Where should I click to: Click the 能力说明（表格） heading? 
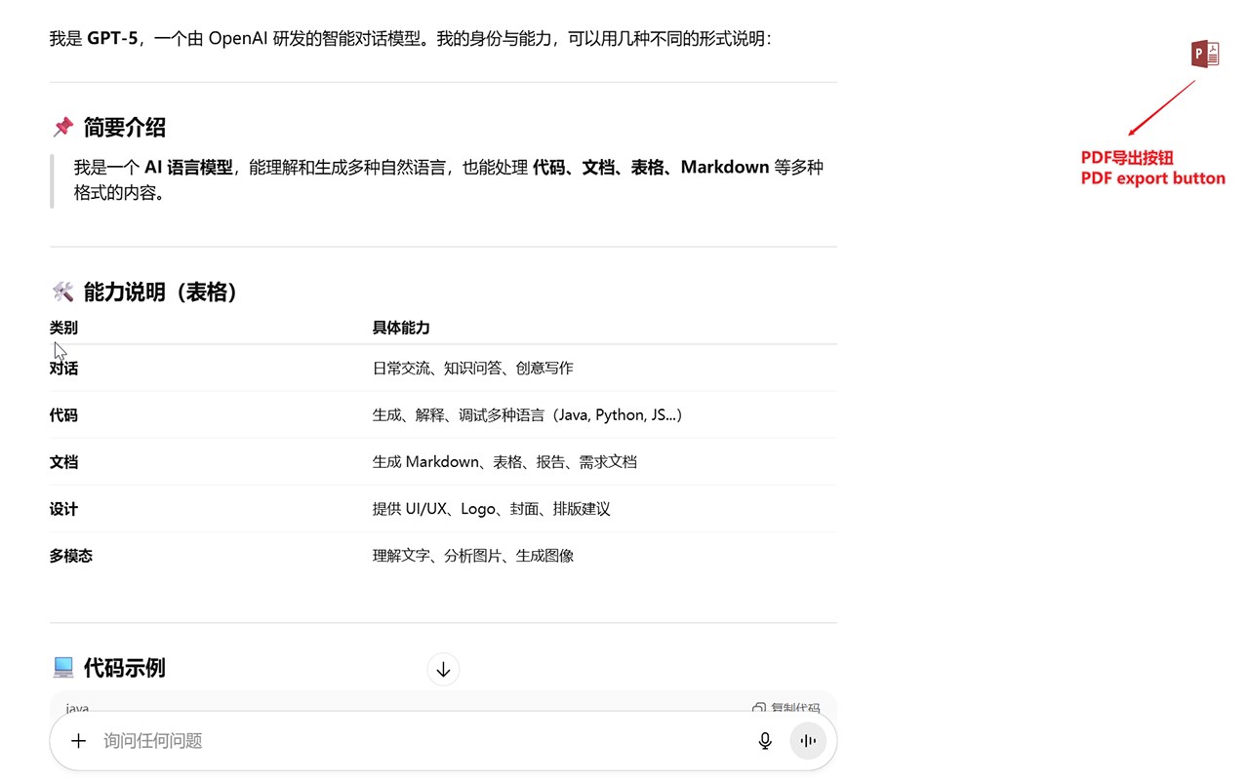(x=161, y=292)
